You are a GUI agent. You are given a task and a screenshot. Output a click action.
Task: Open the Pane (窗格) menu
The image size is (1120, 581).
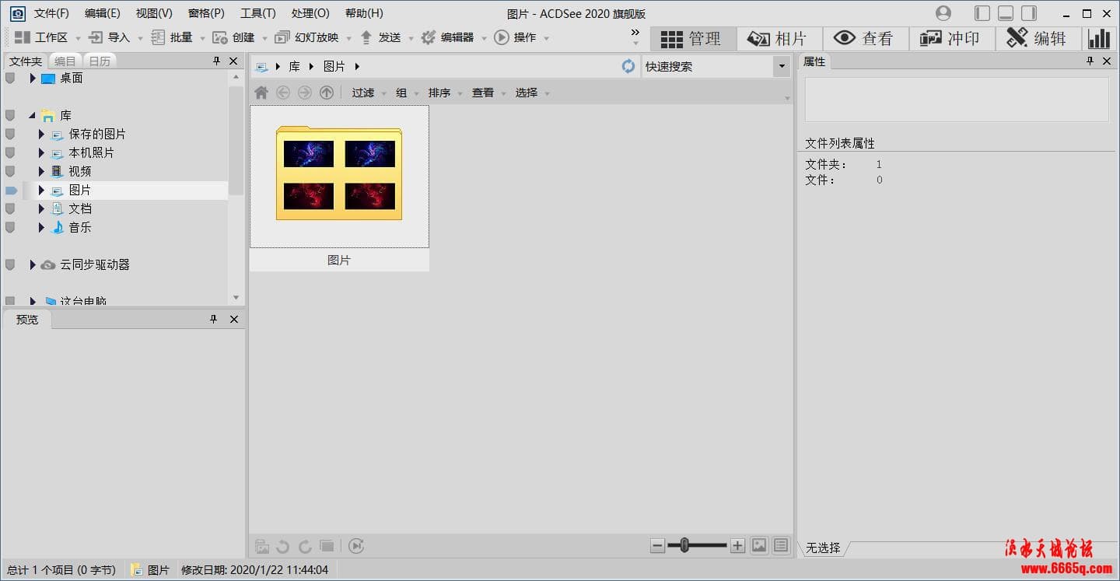tap(206, 13)
